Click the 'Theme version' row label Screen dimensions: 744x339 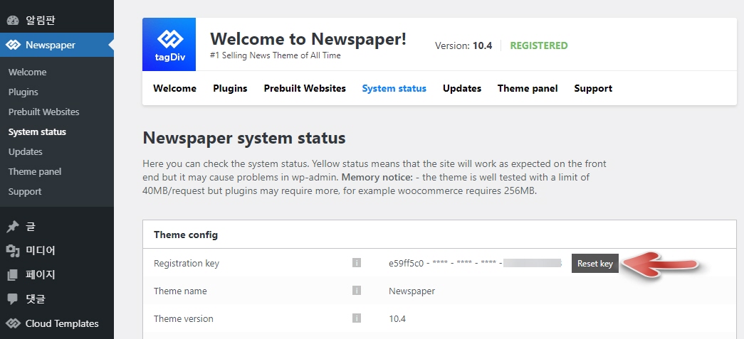184,318
